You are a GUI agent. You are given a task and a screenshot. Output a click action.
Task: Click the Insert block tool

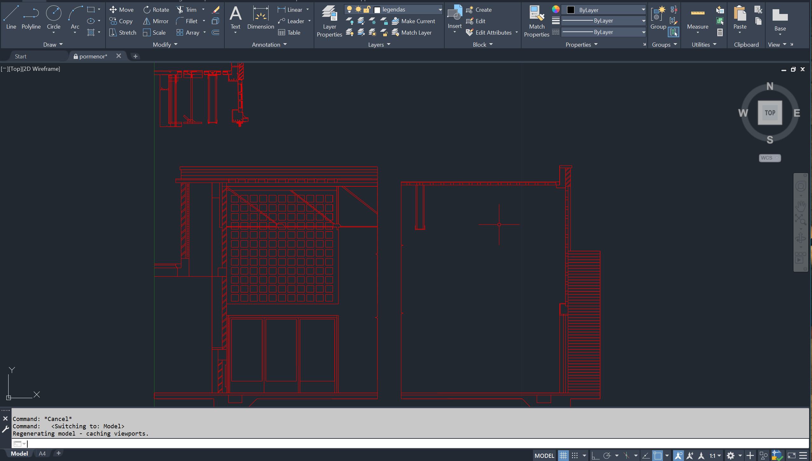point(454,18)
